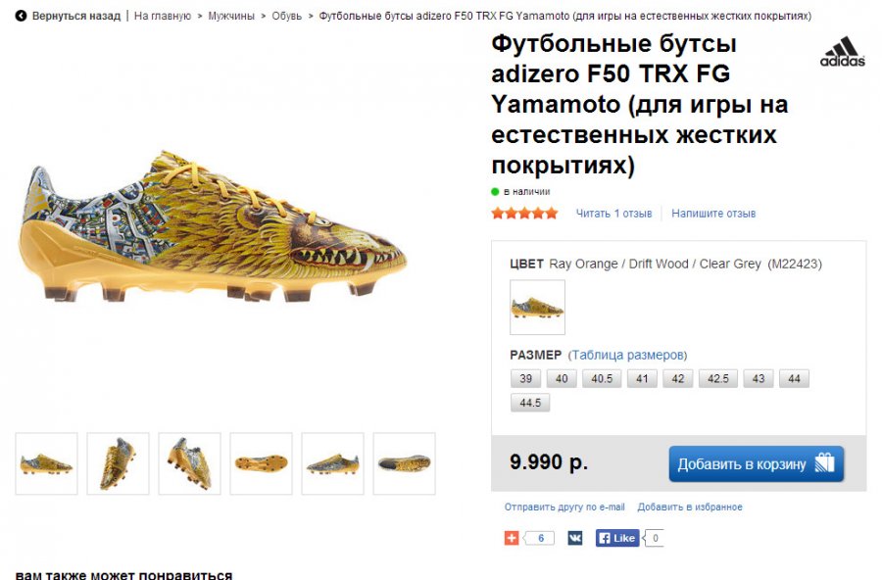Click the five-star rating
The image size is (882, 580).
pos(524,214)
